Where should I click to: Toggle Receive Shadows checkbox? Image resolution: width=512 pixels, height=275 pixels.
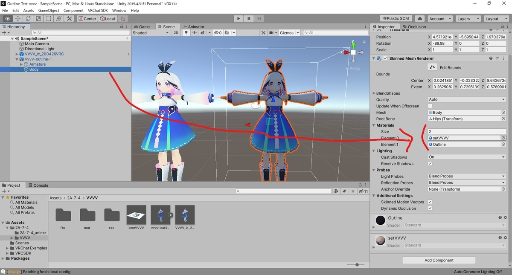point(430,164)
